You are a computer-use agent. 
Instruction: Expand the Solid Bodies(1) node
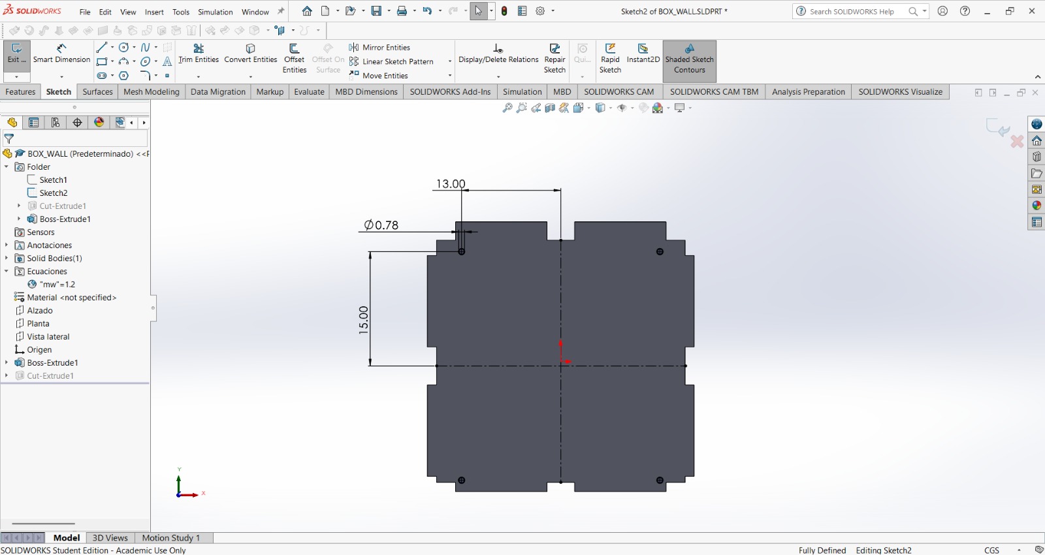coord(7,258)
